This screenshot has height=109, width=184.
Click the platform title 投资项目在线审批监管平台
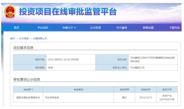tap(68, 11)
